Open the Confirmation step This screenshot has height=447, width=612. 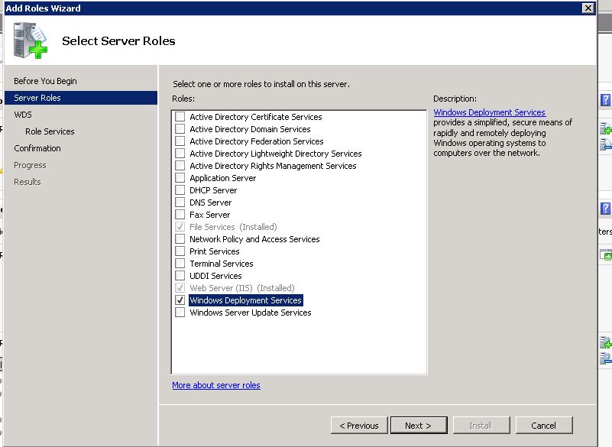37,148
